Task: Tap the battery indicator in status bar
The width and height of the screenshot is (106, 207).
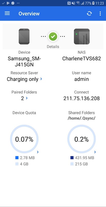Action: point(93,3)
